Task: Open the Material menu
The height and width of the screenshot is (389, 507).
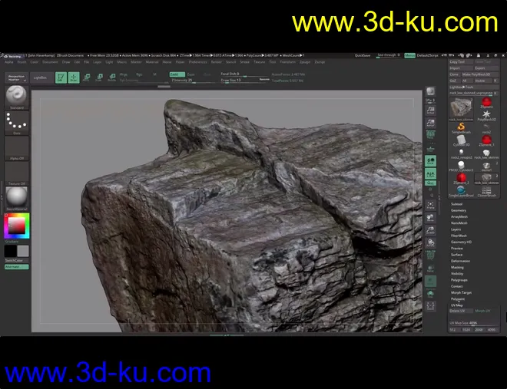Action: [x=152, y=62]
